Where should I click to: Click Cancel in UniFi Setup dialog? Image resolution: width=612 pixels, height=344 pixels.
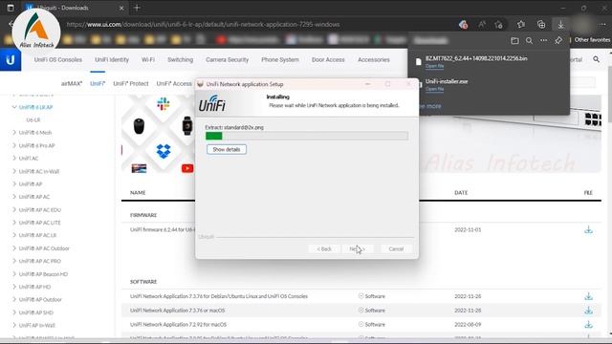(396, 248)
